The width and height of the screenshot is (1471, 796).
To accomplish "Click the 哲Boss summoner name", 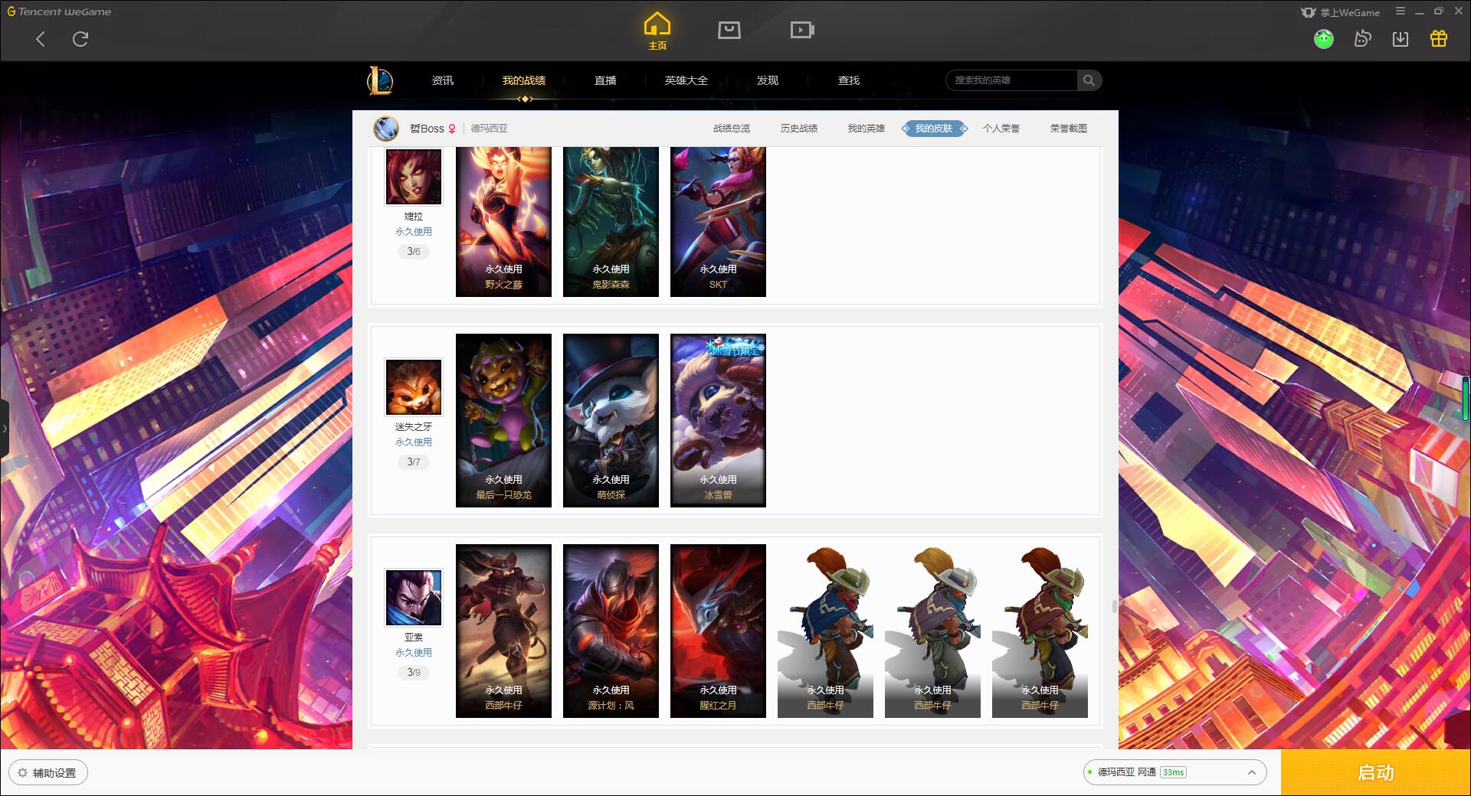I will (427, 129).
